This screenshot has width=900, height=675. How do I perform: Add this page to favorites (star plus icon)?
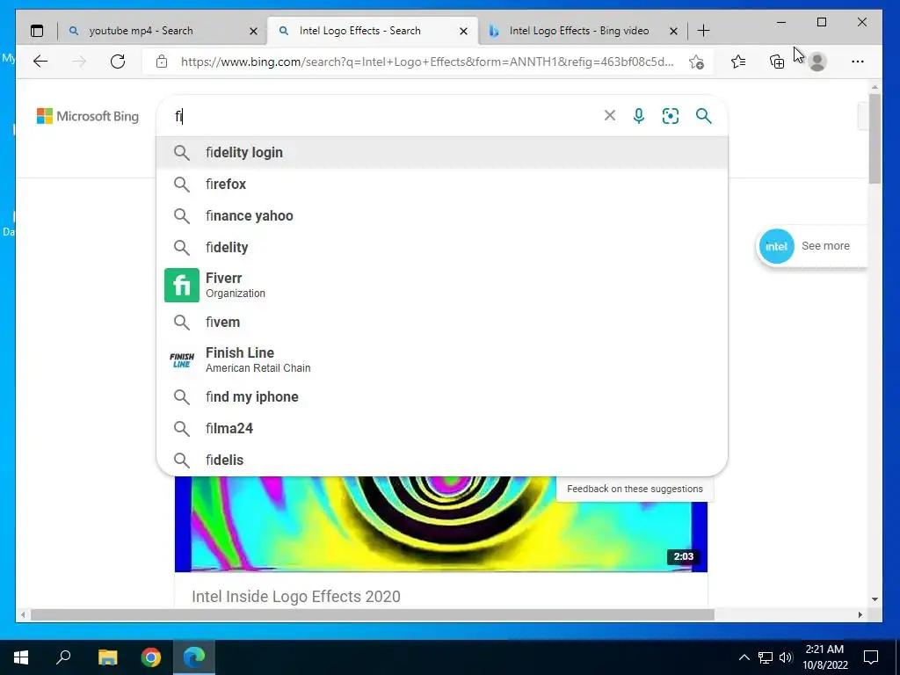[x=696, y=62]
